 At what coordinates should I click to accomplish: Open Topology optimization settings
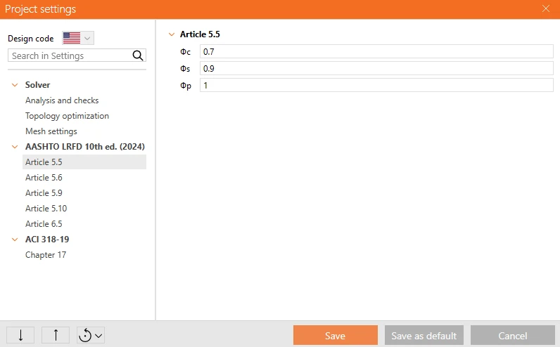(67, 116)
